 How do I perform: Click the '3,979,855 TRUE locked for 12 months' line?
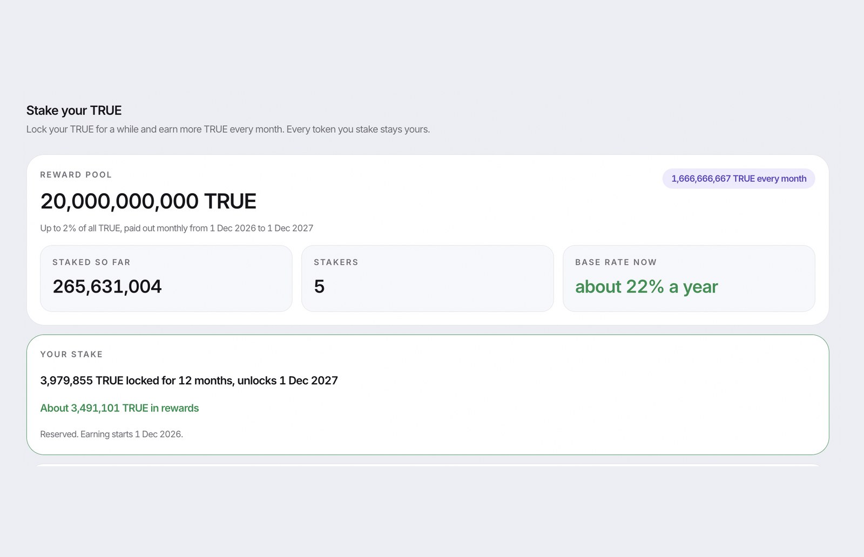(189, 381)
